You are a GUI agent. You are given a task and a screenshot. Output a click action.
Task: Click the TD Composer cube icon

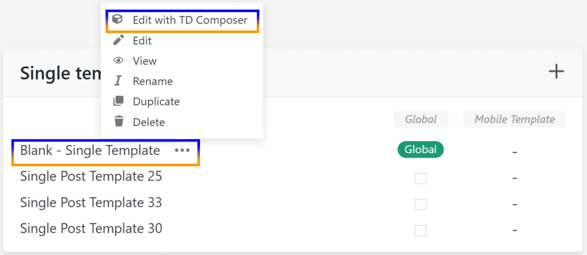[118, 20]
